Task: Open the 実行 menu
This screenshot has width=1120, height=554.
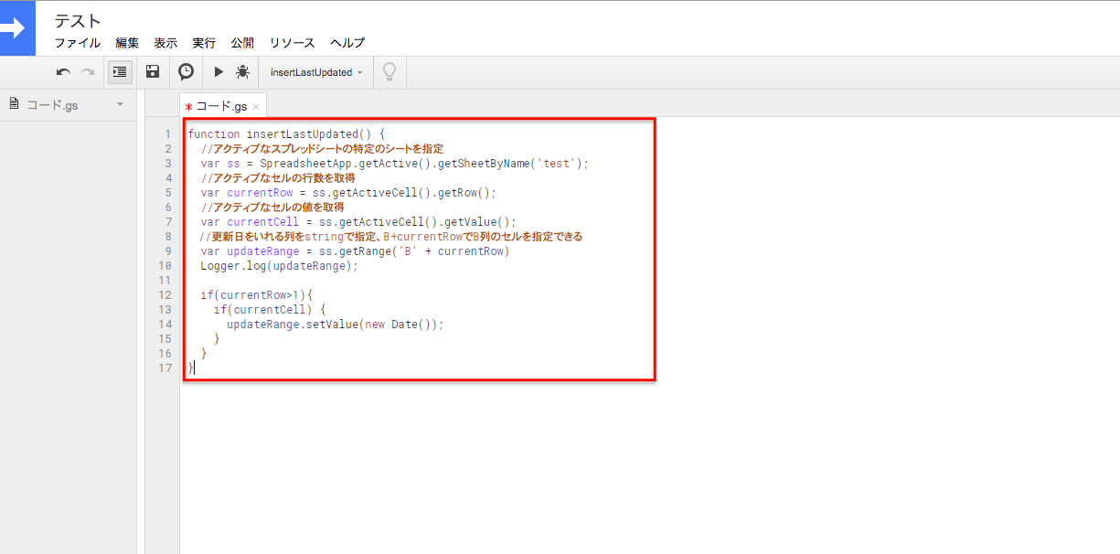Action: [204, 43]
